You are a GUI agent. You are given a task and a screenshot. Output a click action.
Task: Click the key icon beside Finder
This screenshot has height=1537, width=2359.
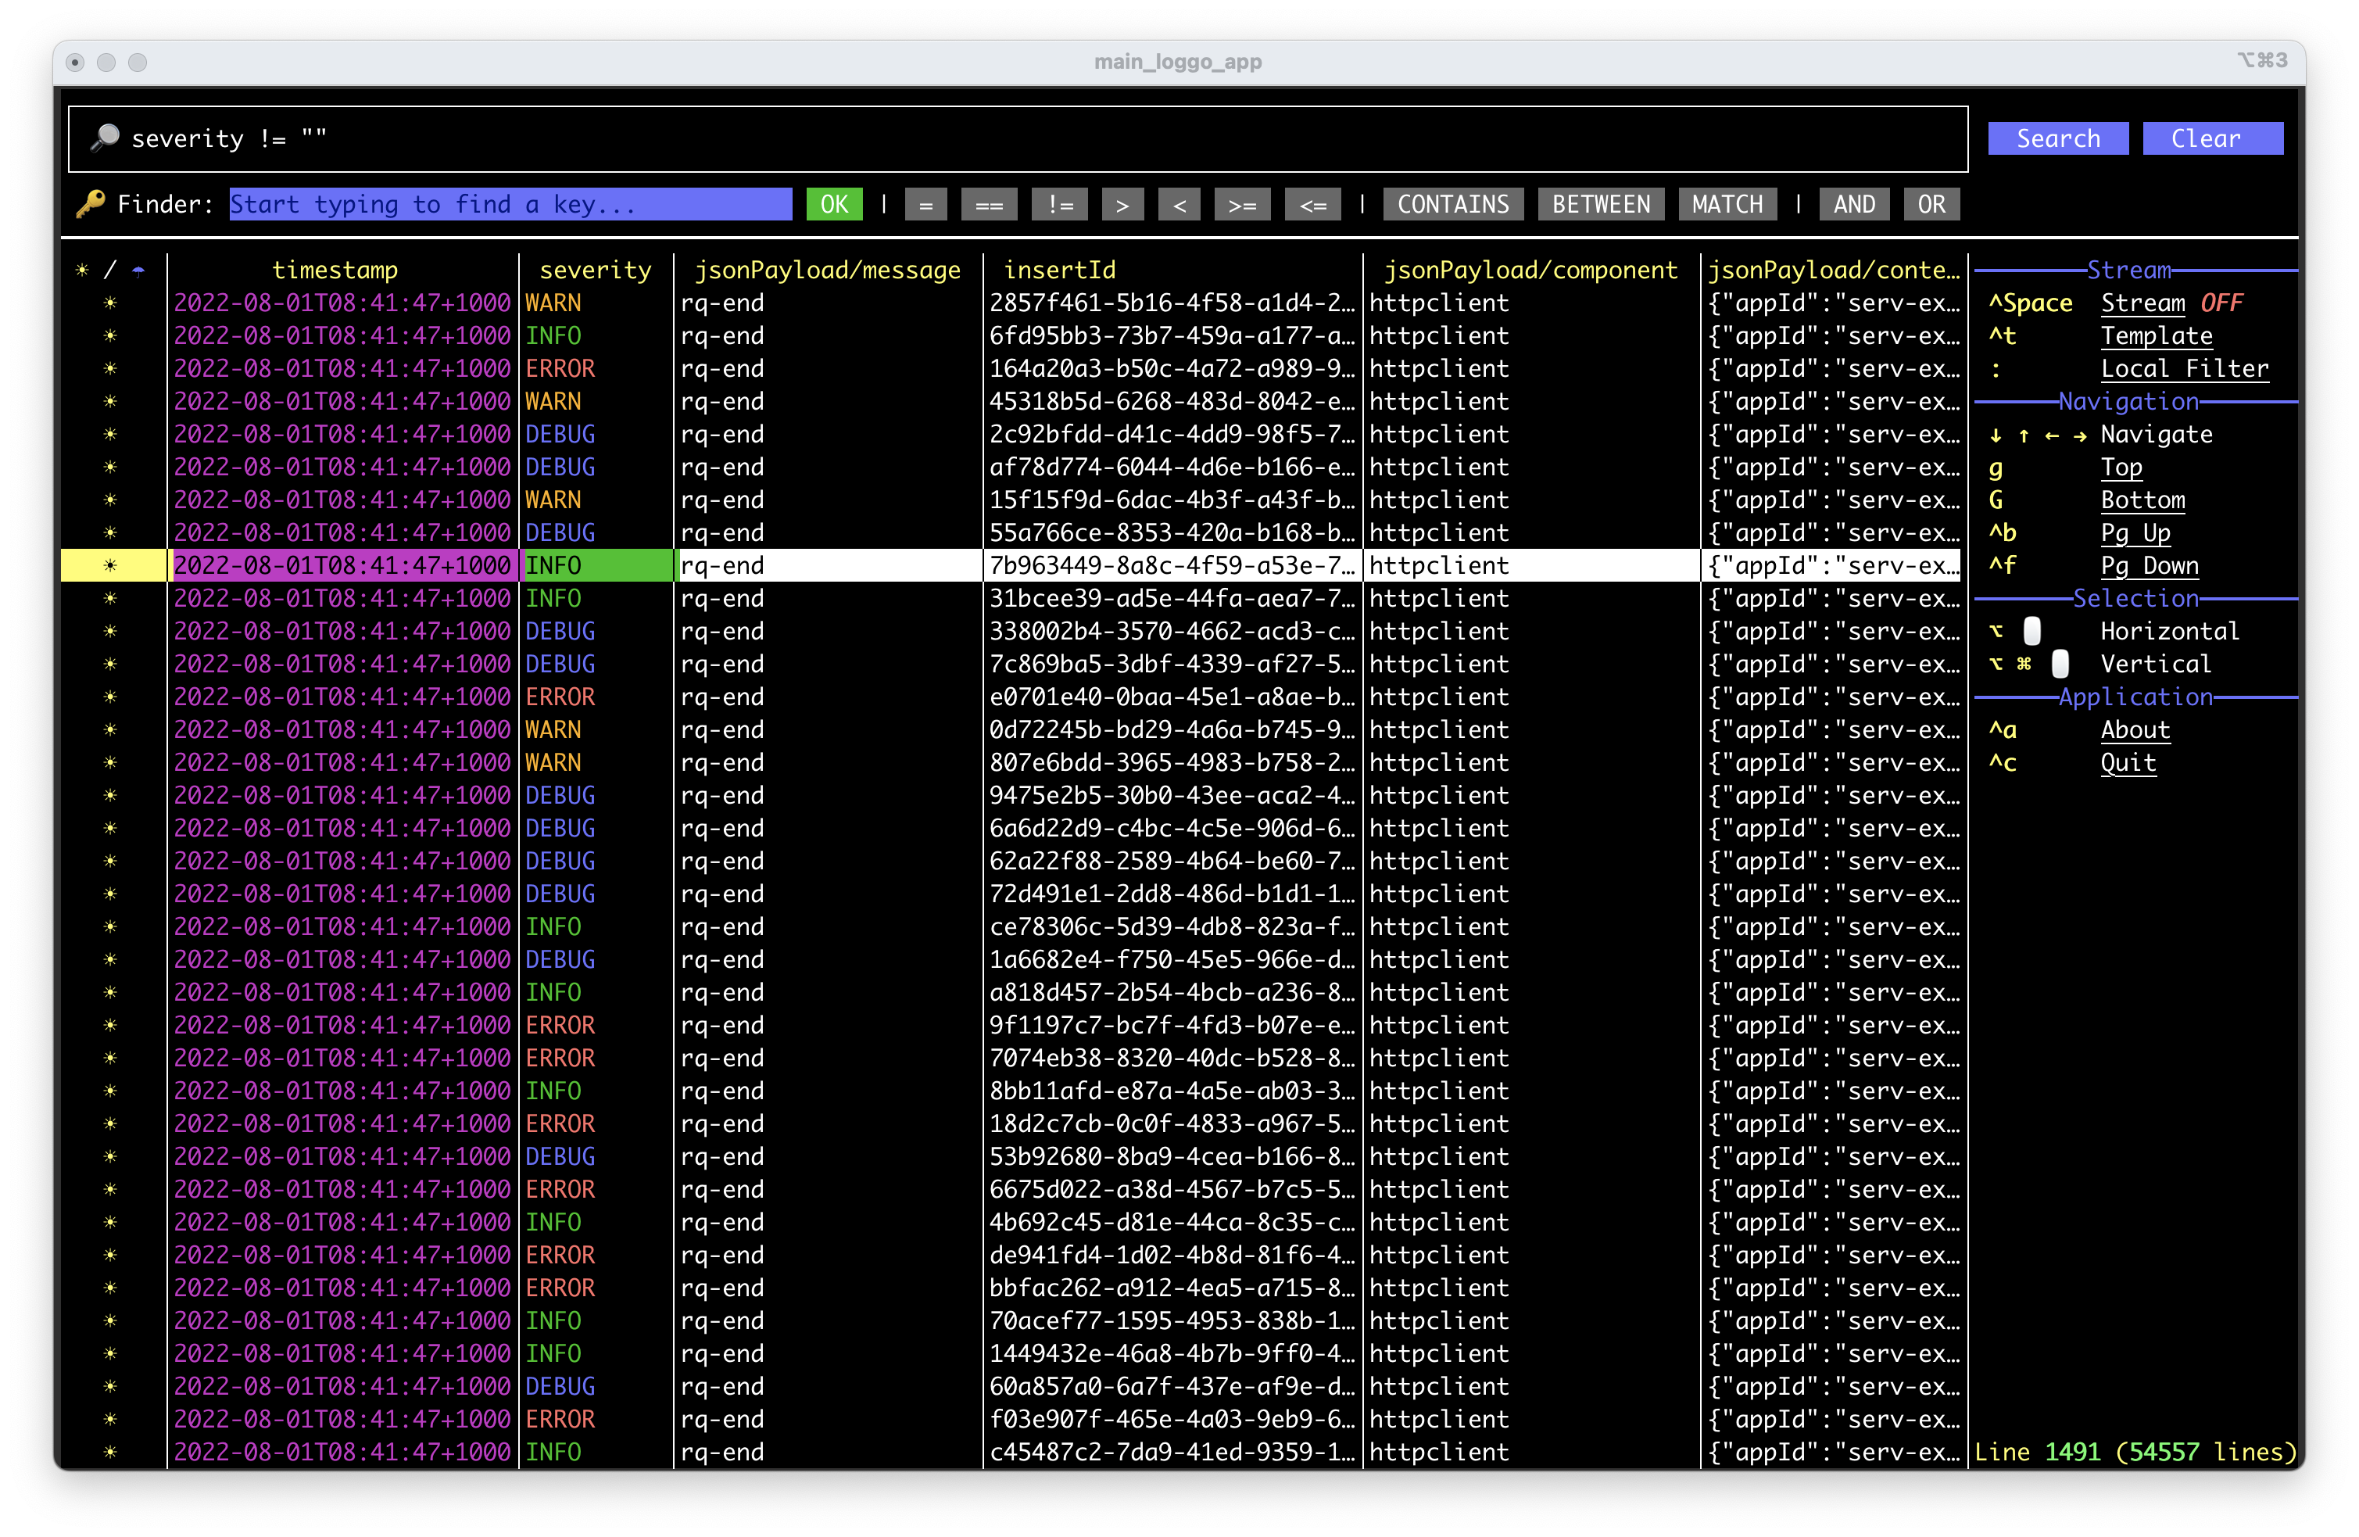click(x=90, y=204)
